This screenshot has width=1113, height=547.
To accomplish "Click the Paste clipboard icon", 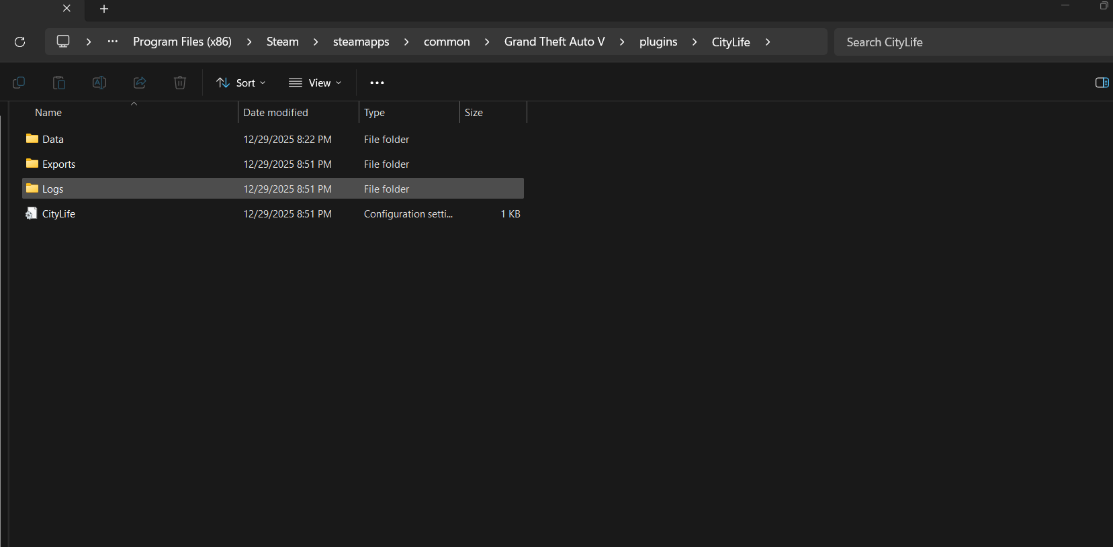I will click(59, 83).
